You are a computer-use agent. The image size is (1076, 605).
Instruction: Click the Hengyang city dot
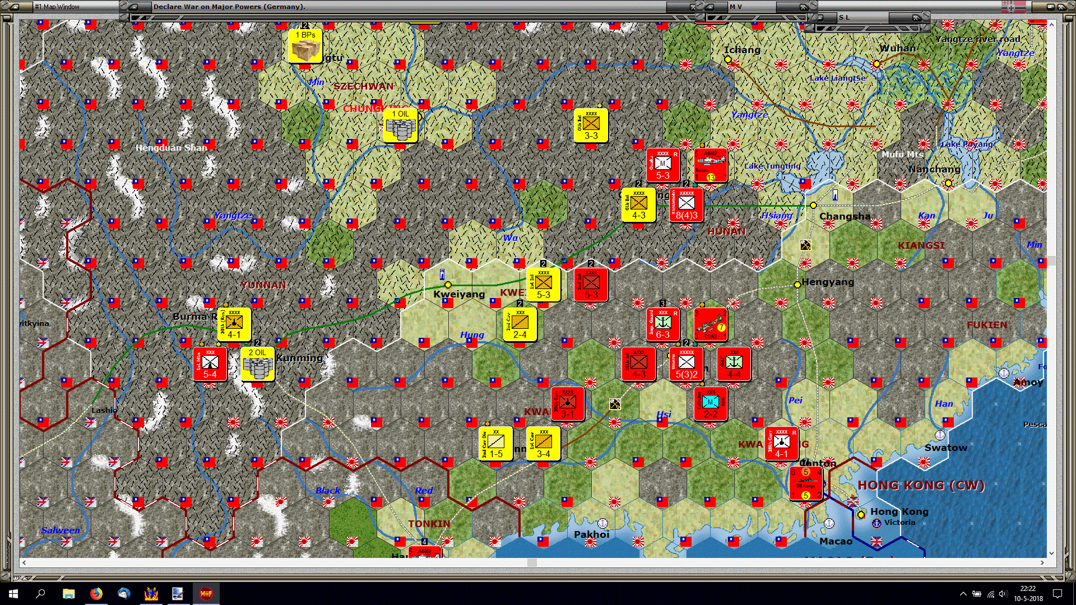pos(797,285)
